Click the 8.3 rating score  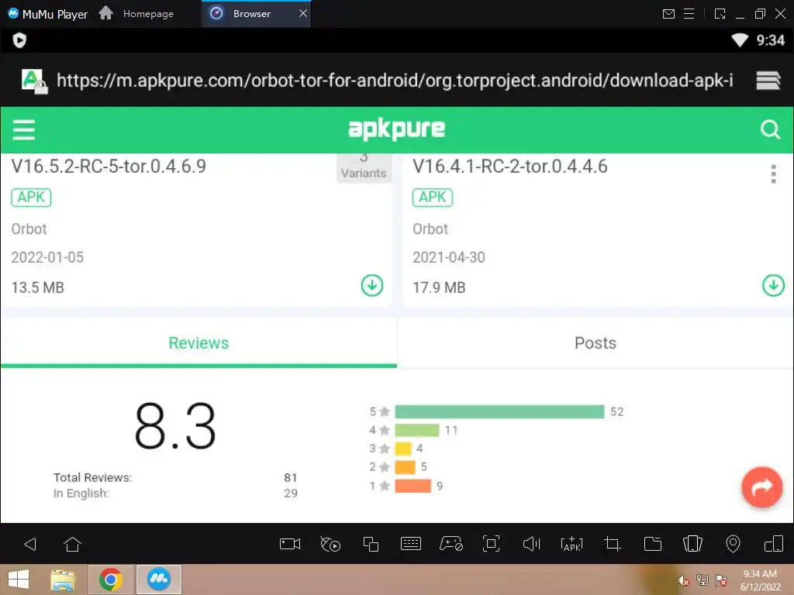[175, 426]
